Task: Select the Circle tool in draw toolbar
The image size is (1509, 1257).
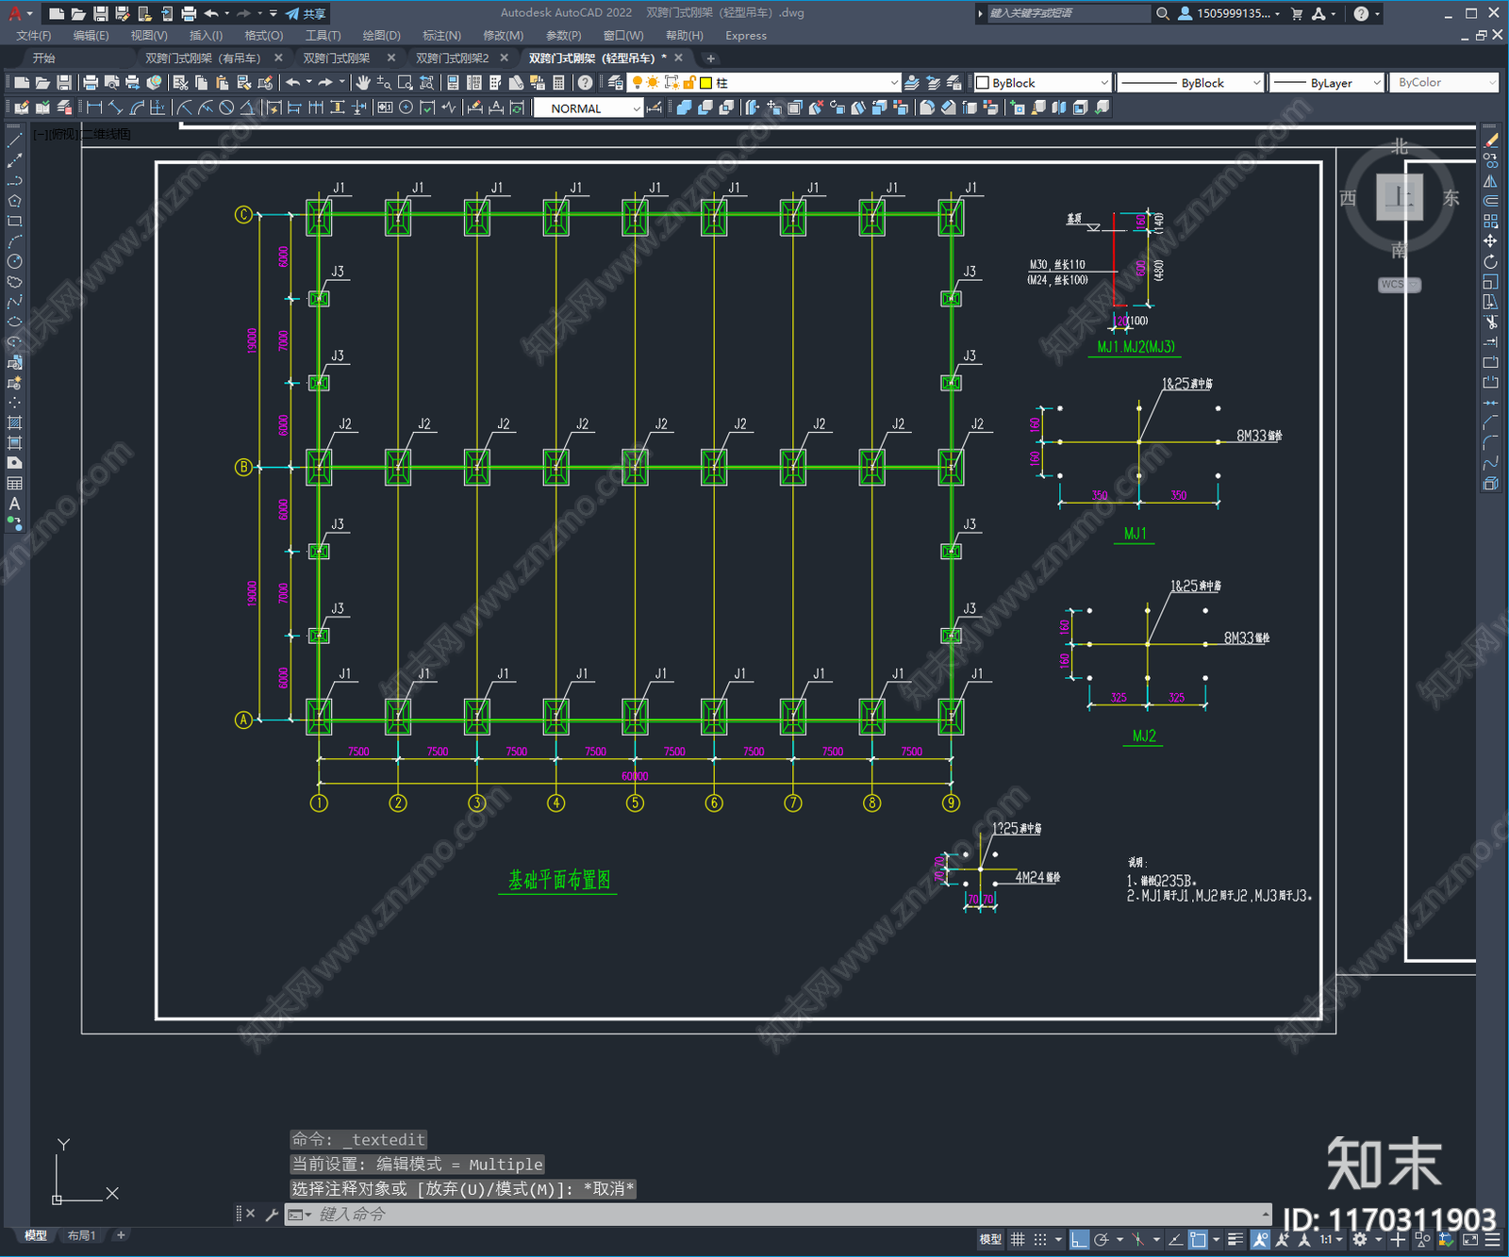Action: 14,261
